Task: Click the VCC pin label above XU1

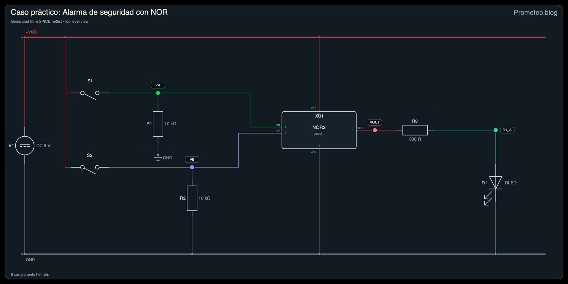Action: pyautogui.click(x=313, y=108)
